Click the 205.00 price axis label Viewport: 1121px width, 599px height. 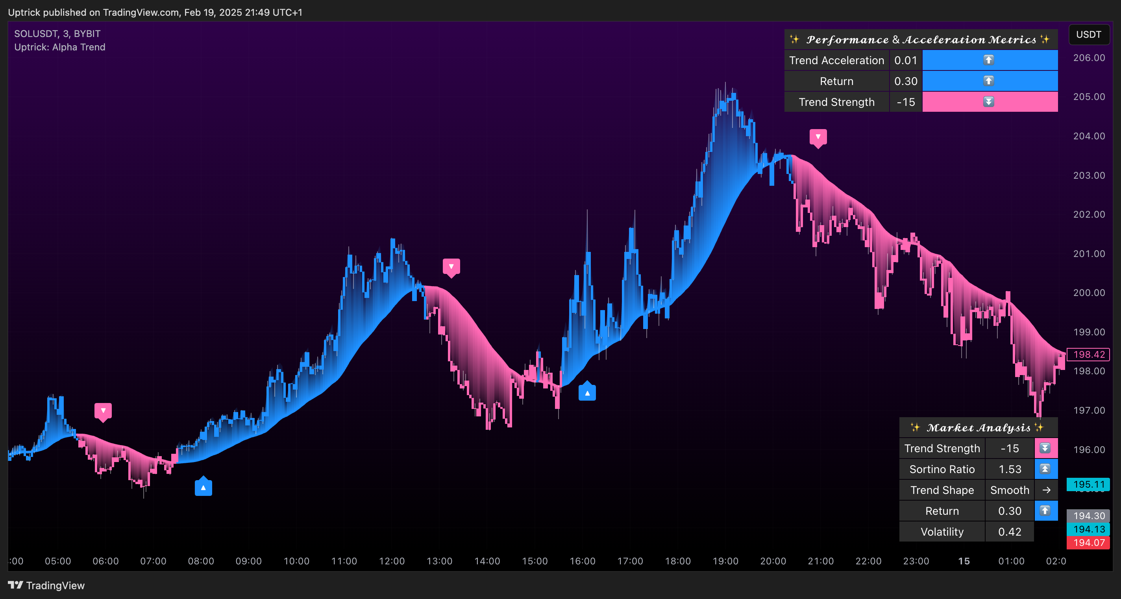(x=1089, y=96)
